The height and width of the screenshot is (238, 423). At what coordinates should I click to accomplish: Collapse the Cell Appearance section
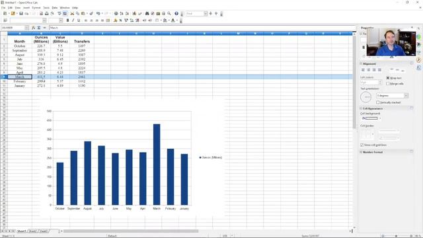click(361, 108)
